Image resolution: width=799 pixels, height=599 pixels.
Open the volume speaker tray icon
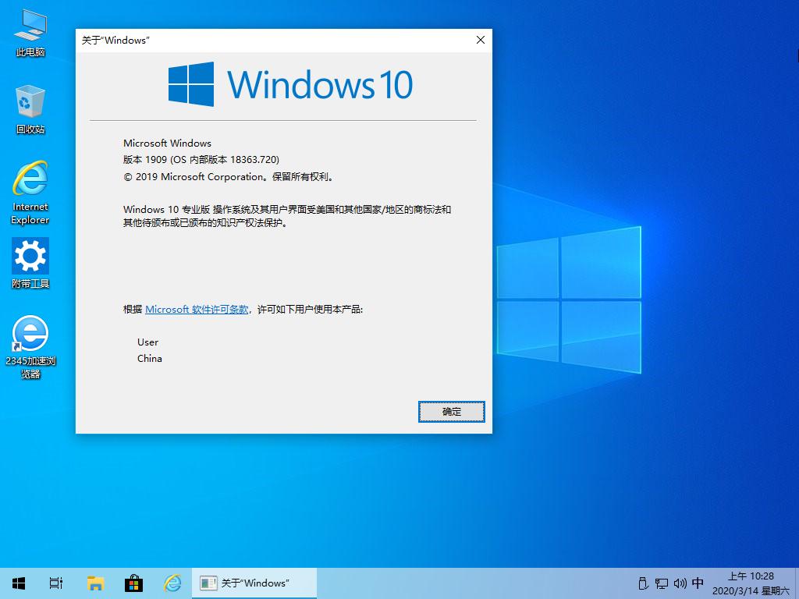click(x=680, y=583)
